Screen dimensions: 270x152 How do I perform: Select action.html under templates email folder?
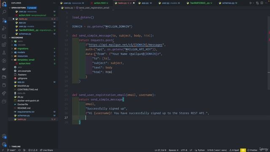[x=24, y=63]
